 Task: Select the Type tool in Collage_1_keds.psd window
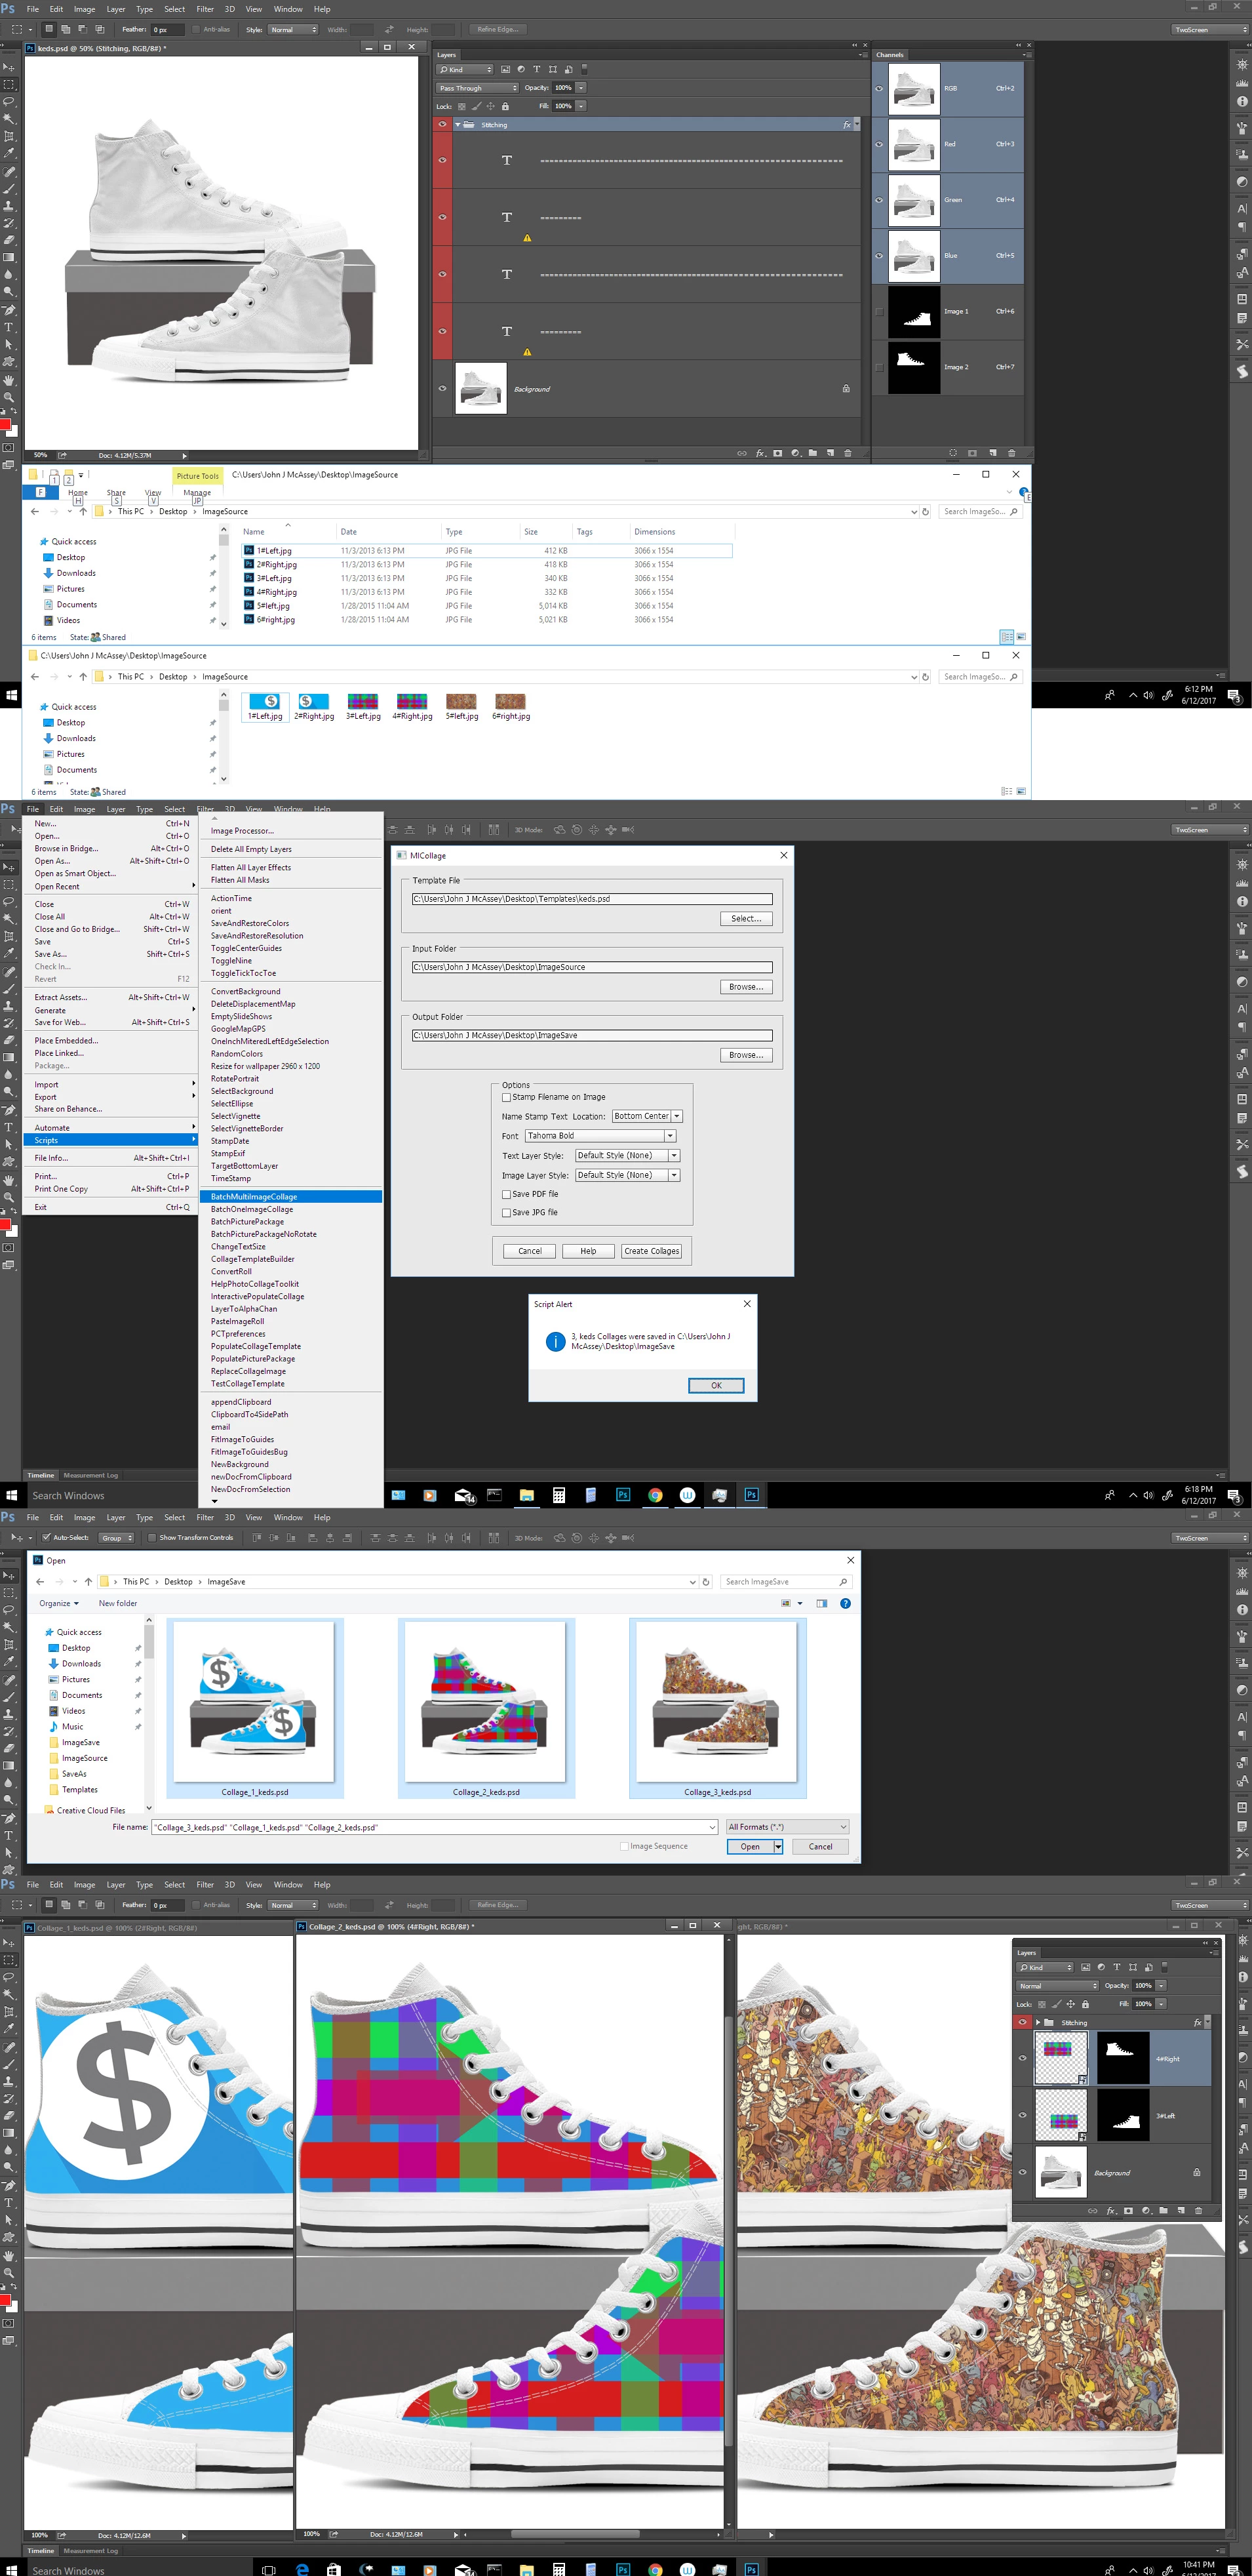(9, 2202)
